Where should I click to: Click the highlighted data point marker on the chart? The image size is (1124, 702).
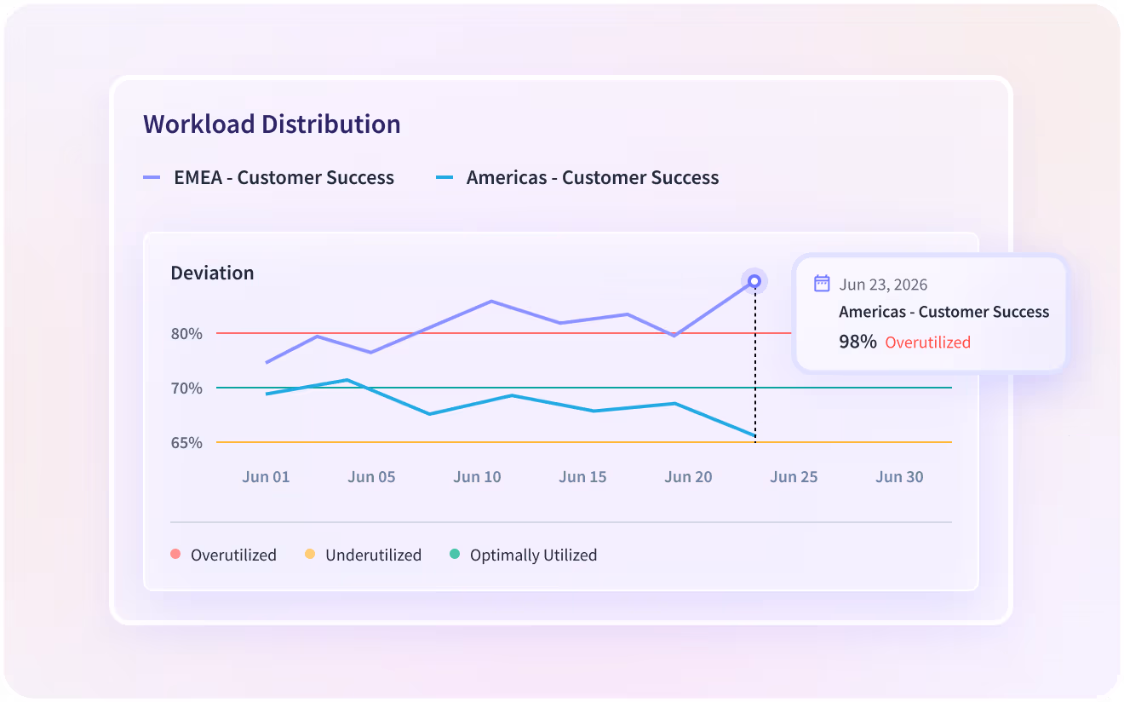754,281
